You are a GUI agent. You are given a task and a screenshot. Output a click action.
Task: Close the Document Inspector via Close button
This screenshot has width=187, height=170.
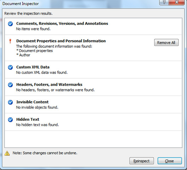[x=170, y=161]
